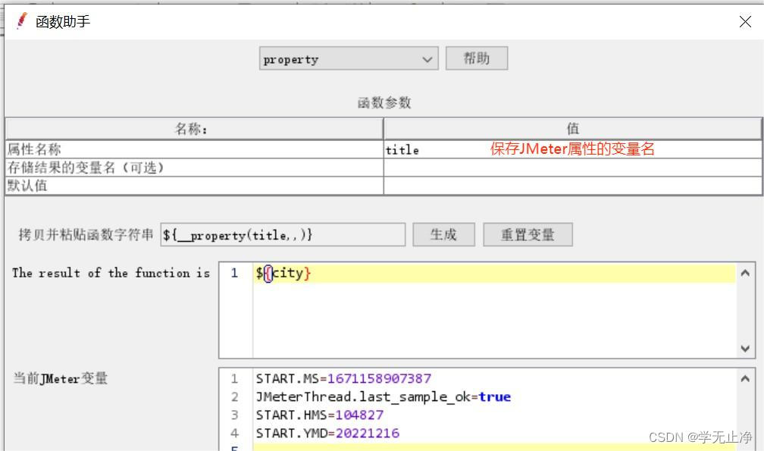
Task: Select the 属性名称 value cell containing title
Action: pyautogui.click(x=573, y=149)
